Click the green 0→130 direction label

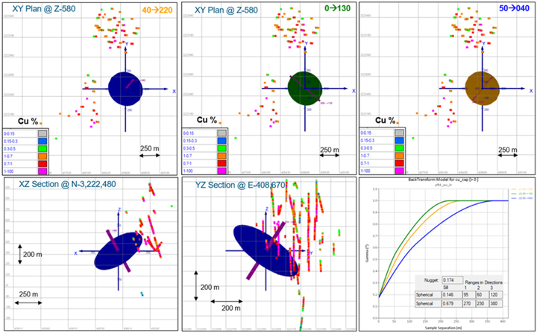click(x=333, y=11)
